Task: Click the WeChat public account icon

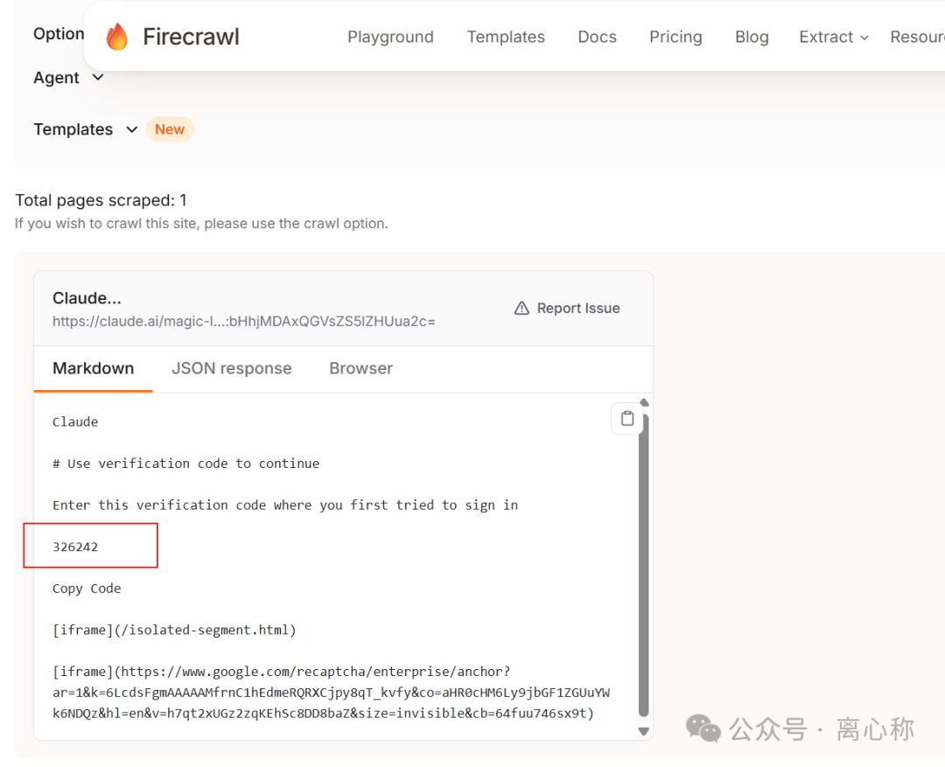Action: pyautogui.click(x=703, y=729)
